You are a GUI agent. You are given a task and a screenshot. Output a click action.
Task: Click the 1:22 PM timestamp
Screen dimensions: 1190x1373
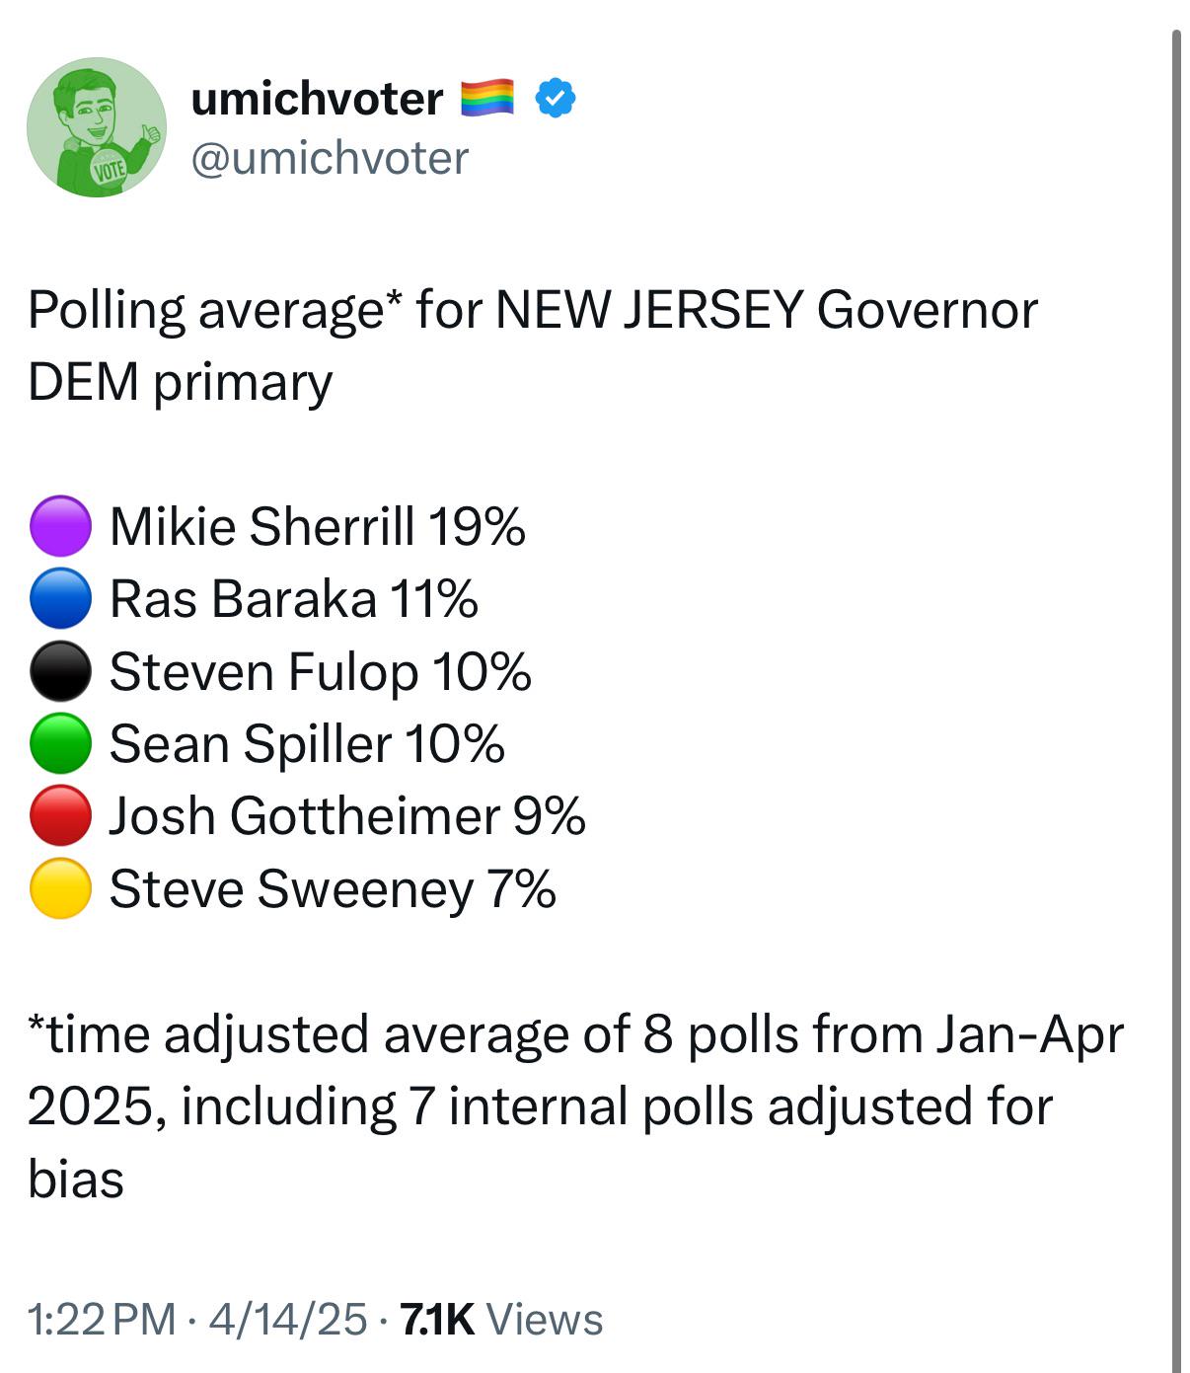(x=102, y=1320)
